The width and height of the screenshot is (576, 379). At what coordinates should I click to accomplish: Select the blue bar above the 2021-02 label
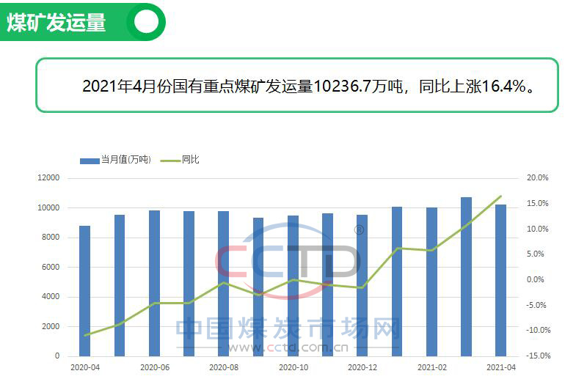(x=431, y=282)
